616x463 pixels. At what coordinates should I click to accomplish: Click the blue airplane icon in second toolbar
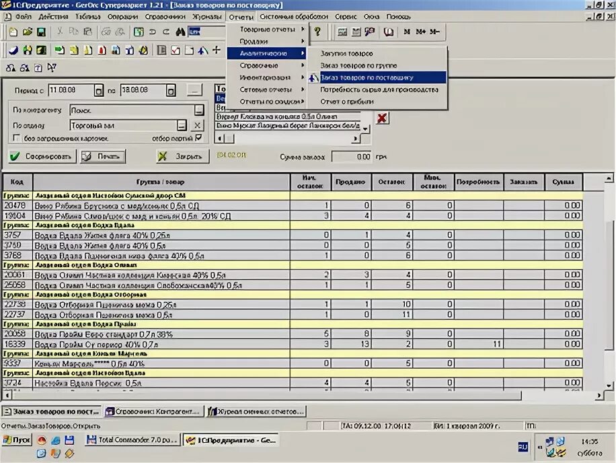(x=202, y=50)
